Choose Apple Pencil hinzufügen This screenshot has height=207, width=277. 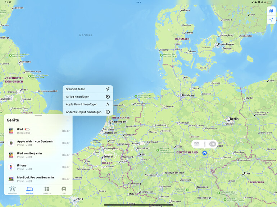point(88,104)
